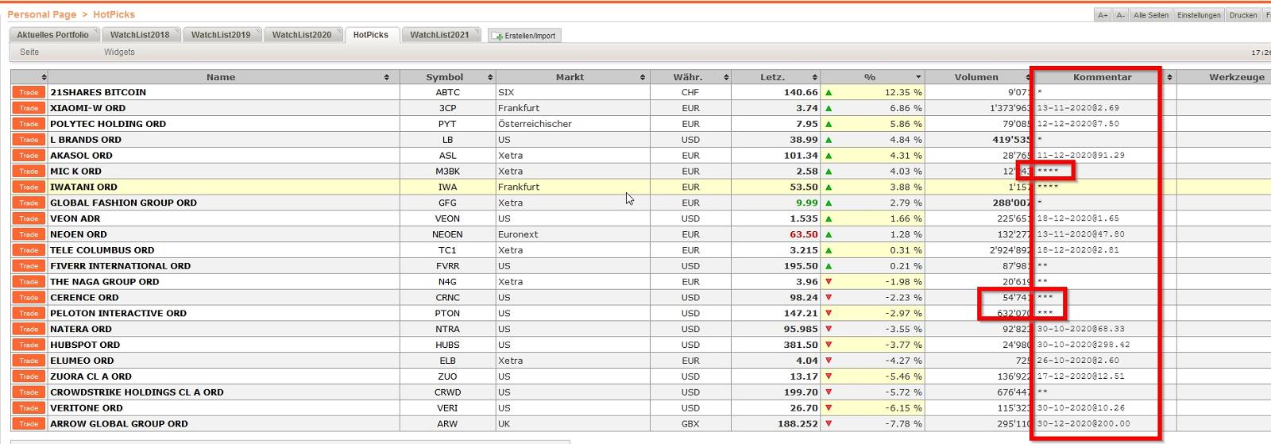Click Trade for ZUORA CL A ORD

pyautogui.click(x=29, y=376)
